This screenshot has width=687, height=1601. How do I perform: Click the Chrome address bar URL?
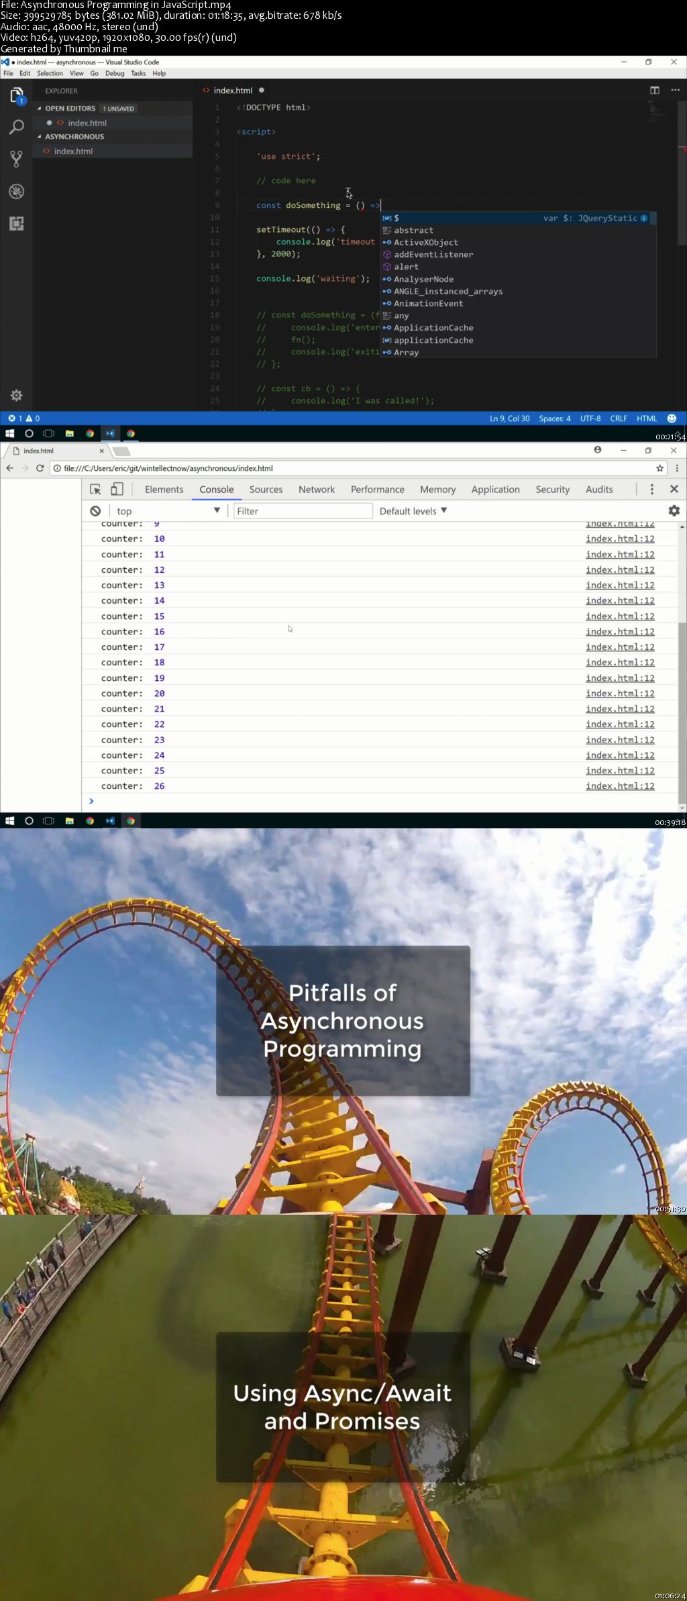(168, 468)
